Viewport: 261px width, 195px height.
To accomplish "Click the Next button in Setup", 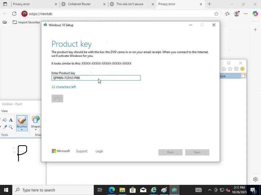I will click(197, 152).
